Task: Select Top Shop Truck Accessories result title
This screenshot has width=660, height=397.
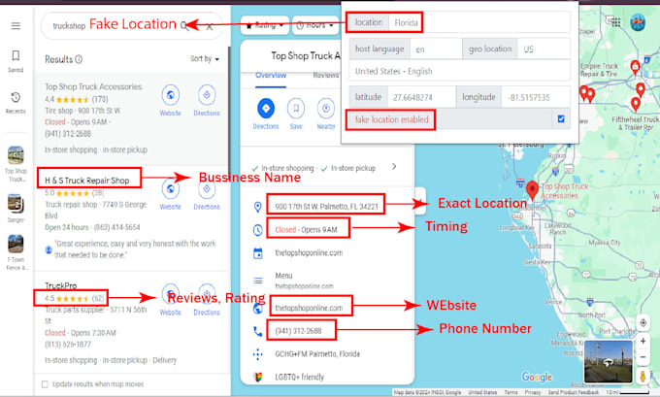Action: (x=93, y=86)
